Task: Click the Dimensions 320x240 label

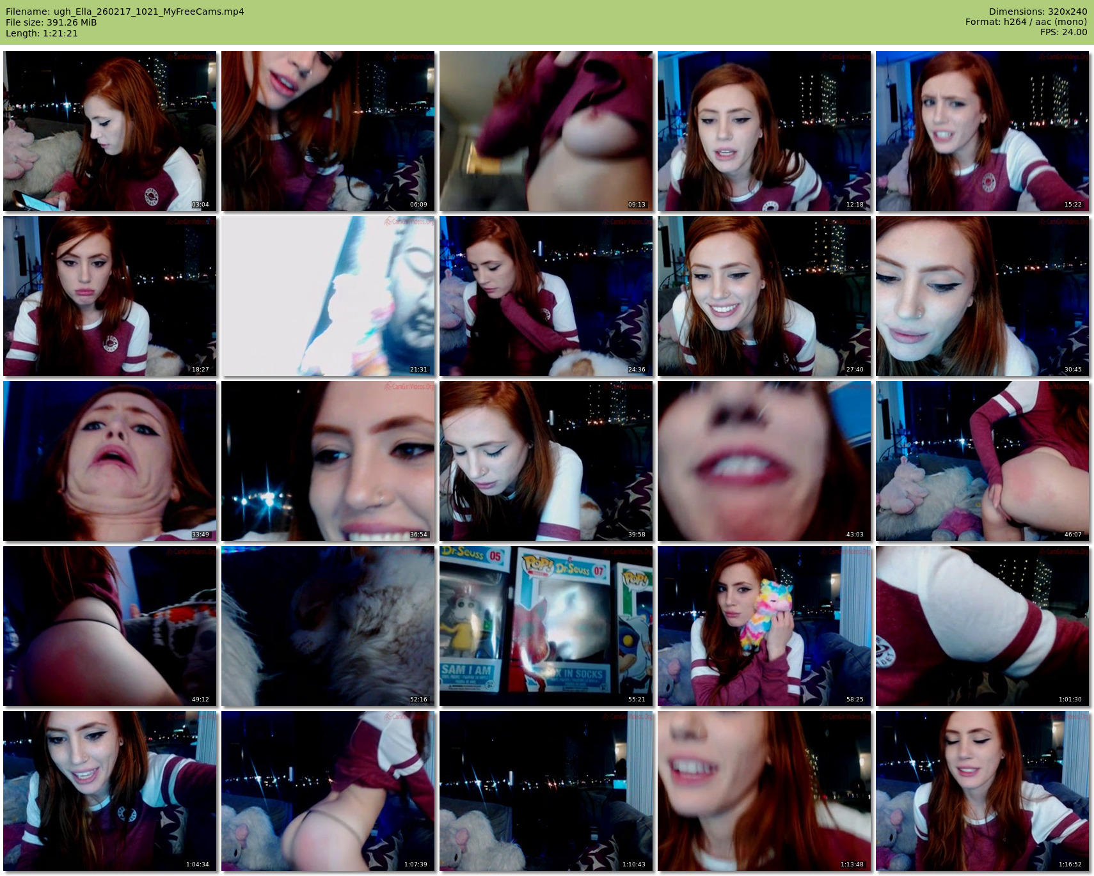Action: [1038, 12]
